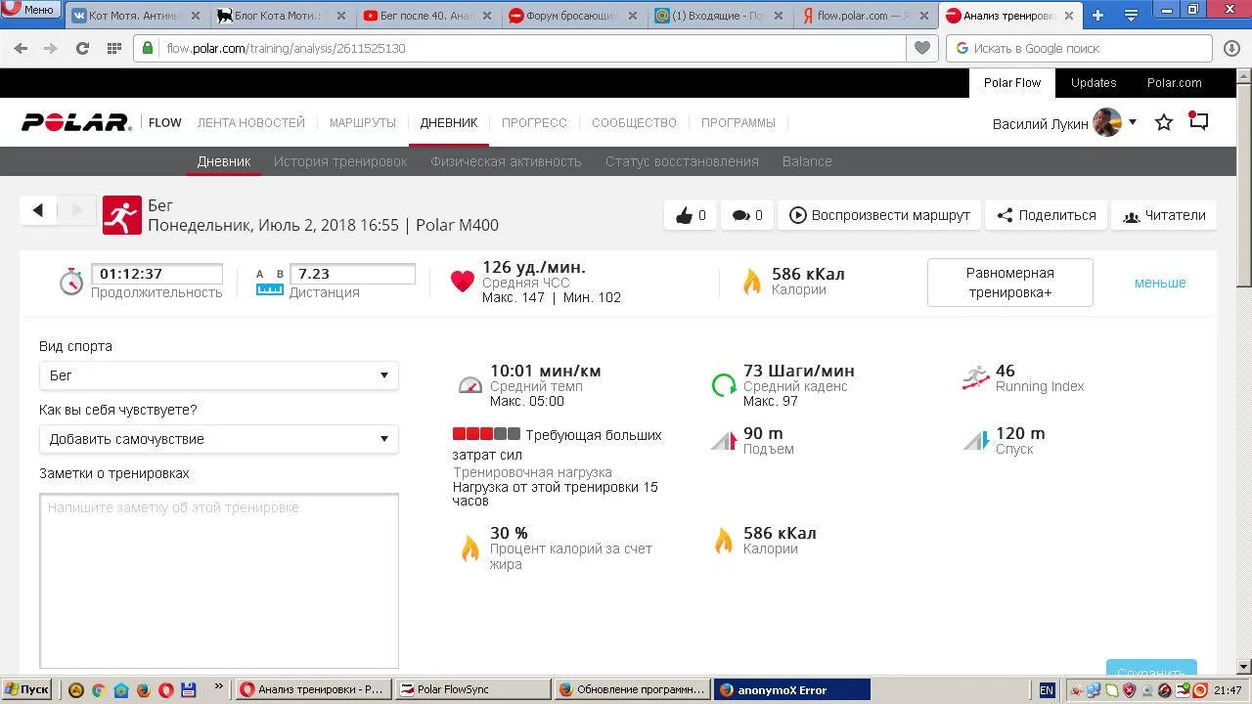This screenshot has height=704, width=1252.
Task: Click the Читатели button
Action: coord(1164,216)
